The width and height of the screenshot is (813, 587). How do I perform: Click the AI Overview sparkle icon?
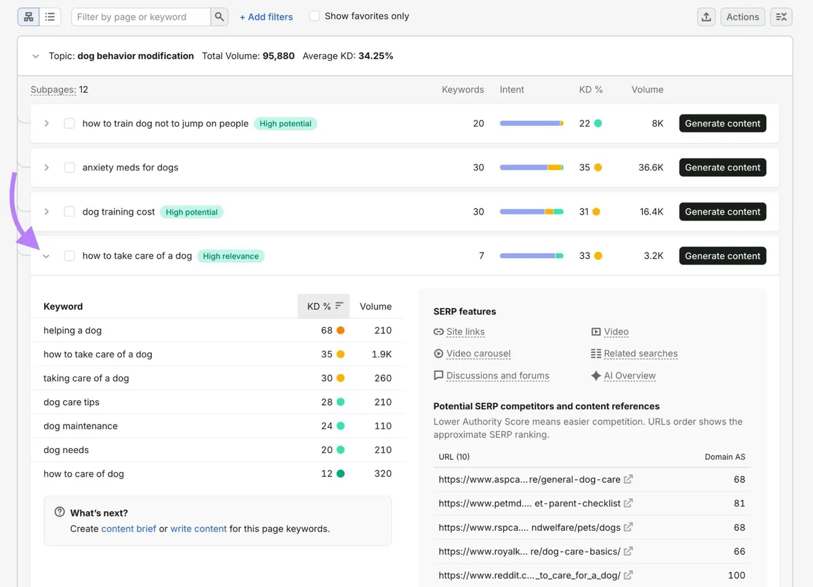point(596,375)
